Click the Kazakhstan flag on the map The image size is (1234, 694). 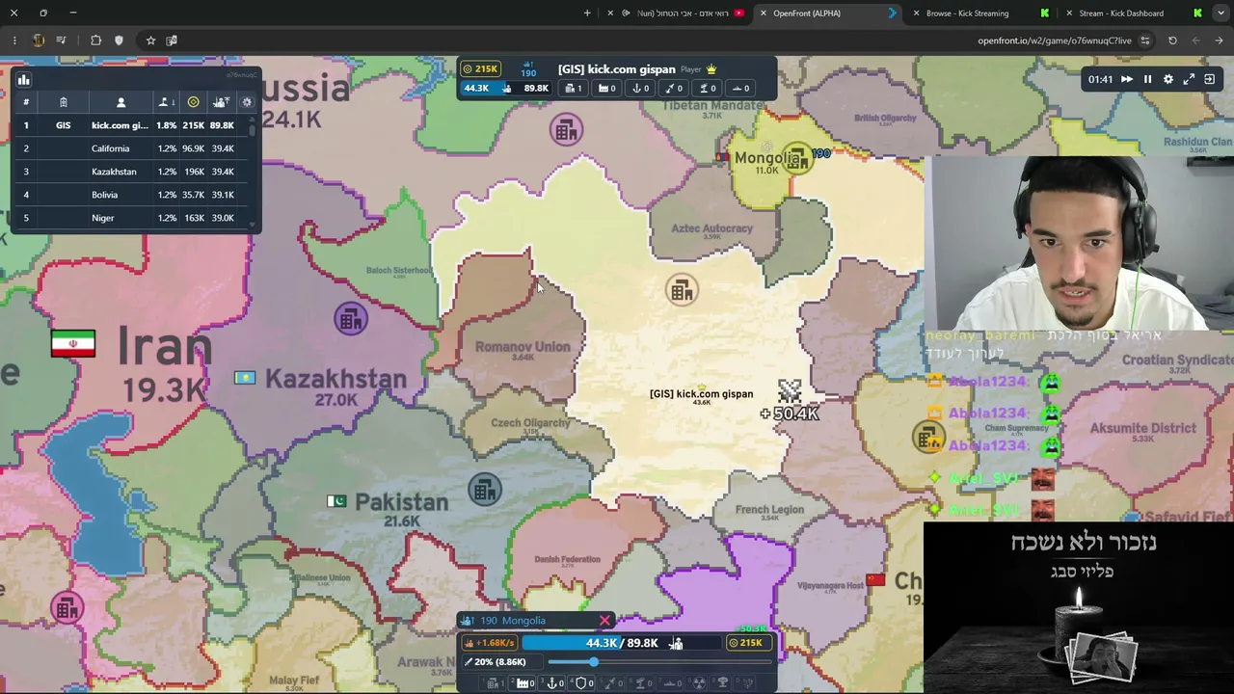point(245,378)
